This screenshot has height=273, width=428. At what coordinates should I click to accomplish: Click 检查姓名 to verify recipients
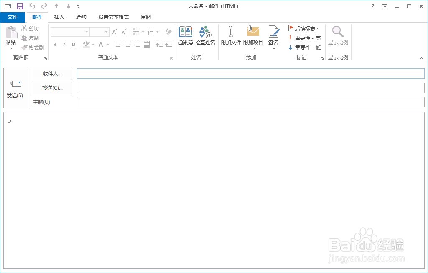point(205,38)
